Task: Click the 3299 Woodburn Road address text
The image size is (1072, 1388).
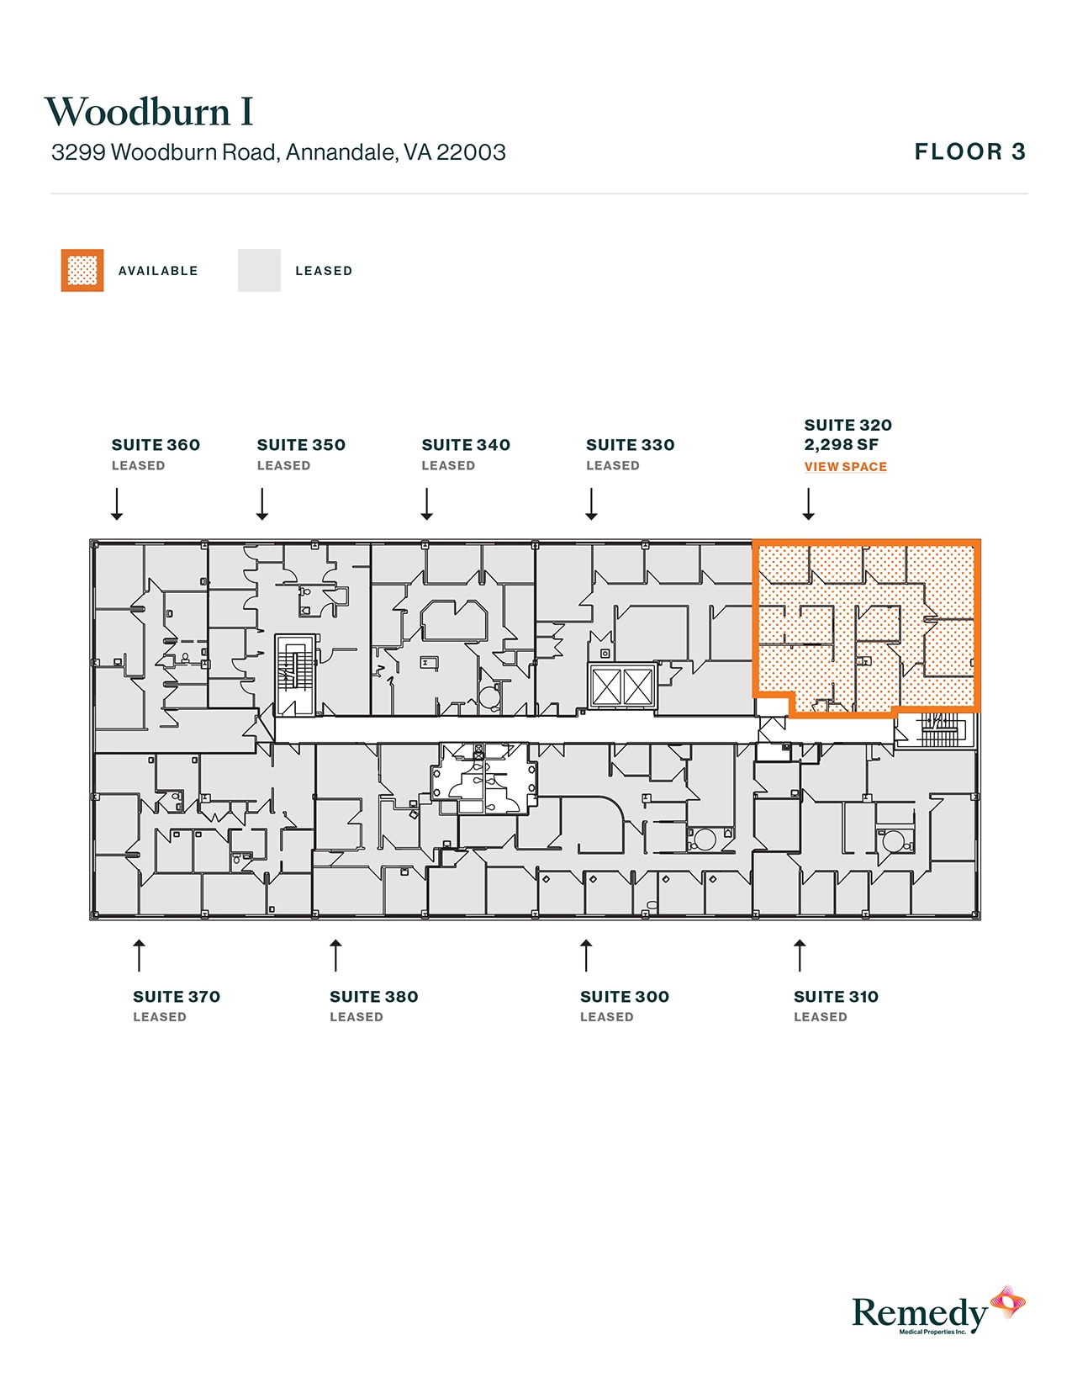Action: coord(278,152)
